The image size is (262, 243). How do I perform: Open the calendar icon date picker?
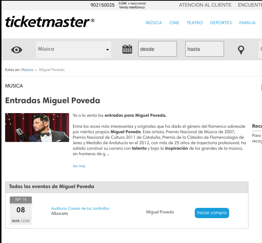(127, 49)
